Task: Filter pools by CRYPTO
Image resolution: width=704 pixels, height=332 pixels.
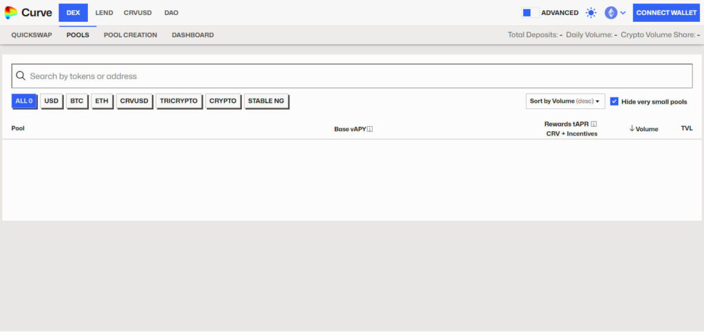Action: point(223,102)
